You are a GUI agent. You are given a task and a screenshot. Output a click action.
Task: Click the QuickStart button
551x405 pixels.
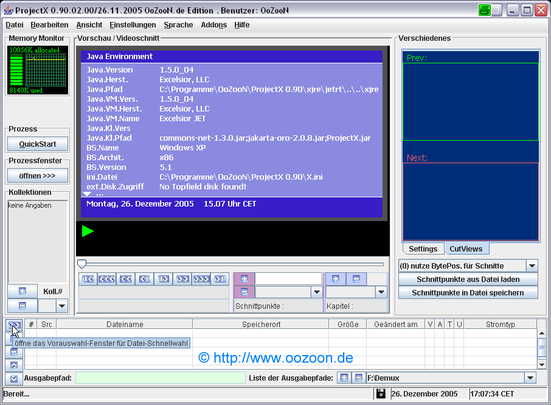pos(38,144)
